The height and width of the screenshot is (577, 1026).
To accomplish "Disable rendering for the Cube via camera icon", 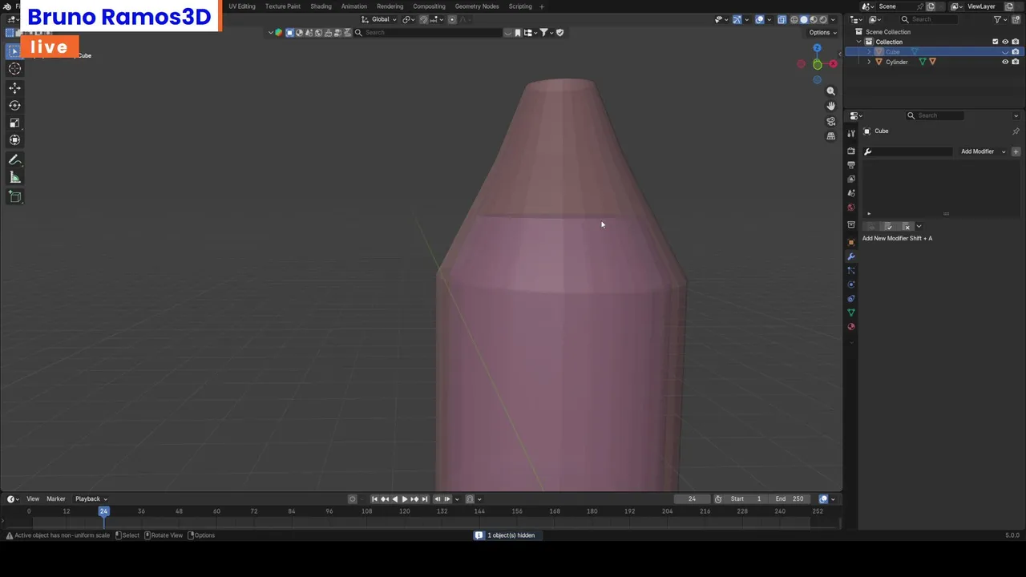I will (1016, 52).
